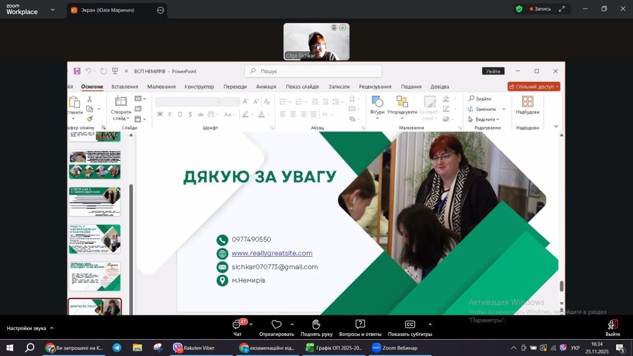The image size is (633, 356).
Task: Click the green encryption shield icon
Action: click(x=519, y=9)
